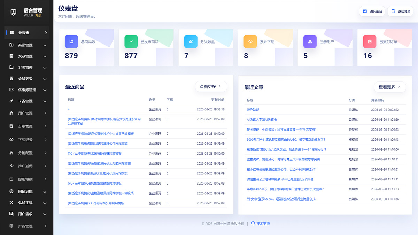Viewport: 418px width, 235px height.
Task: Click the 广告管理 sidebar icon
Action: [x=11, y=226]
